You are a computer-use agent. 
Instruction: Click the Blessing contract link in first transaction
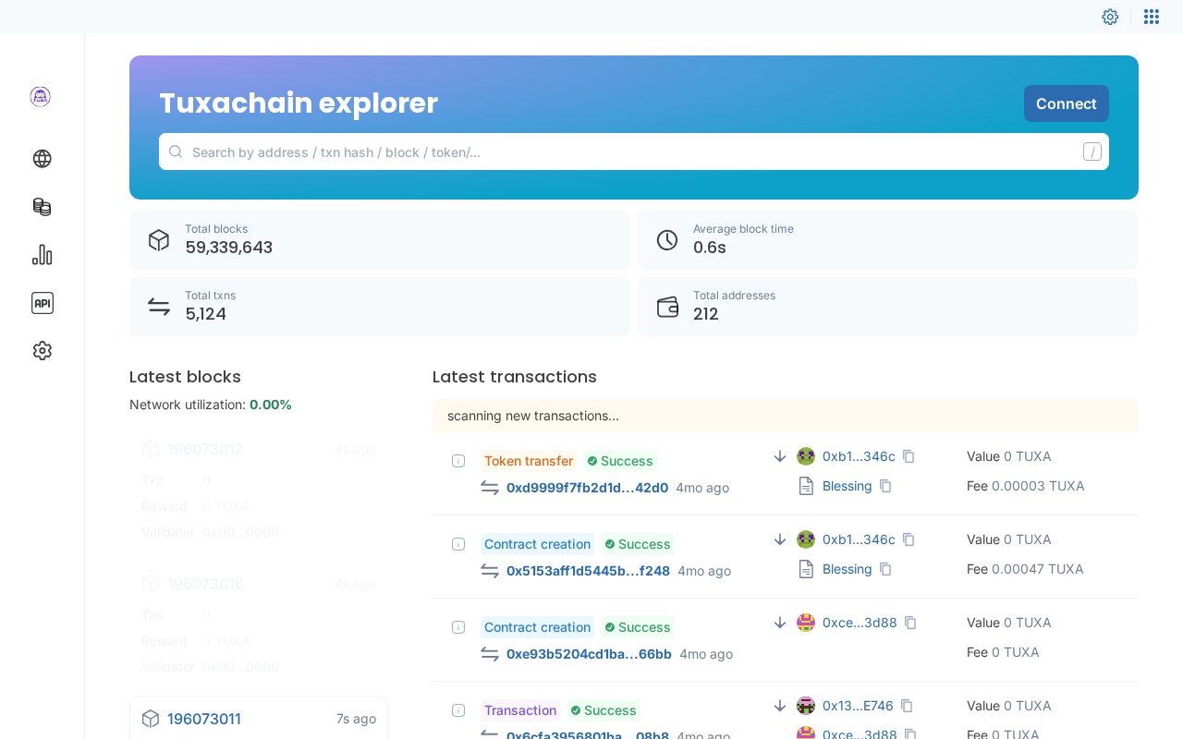click(x=847, y=486)
